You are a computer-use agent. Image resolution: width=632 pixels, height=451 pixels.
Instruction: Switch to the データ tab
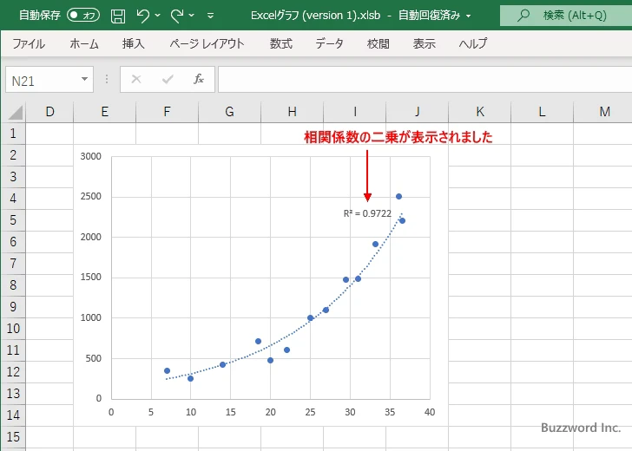(x=329, y=43)
